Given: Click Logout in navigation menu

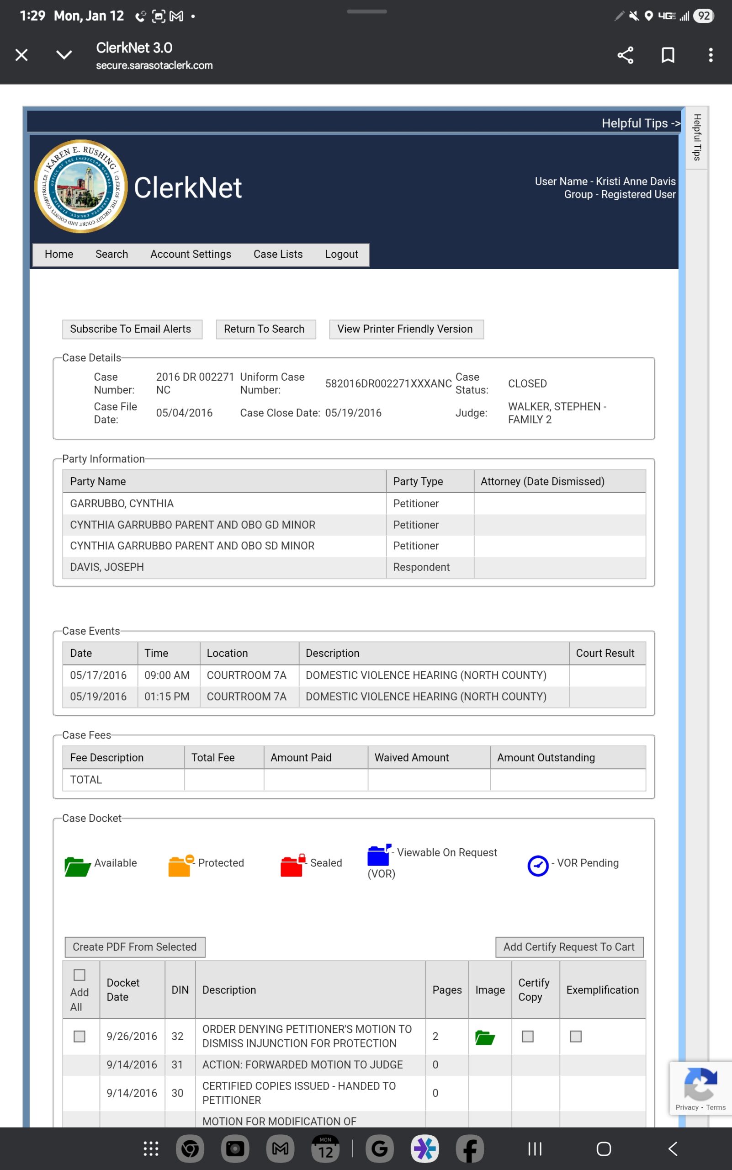Looking at the screenshot, I should (341, 254).
